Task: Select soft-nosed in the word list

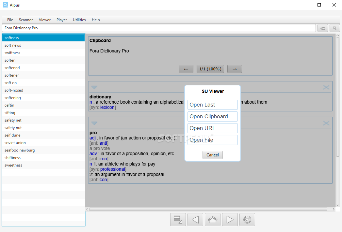Action: [44, 90]
